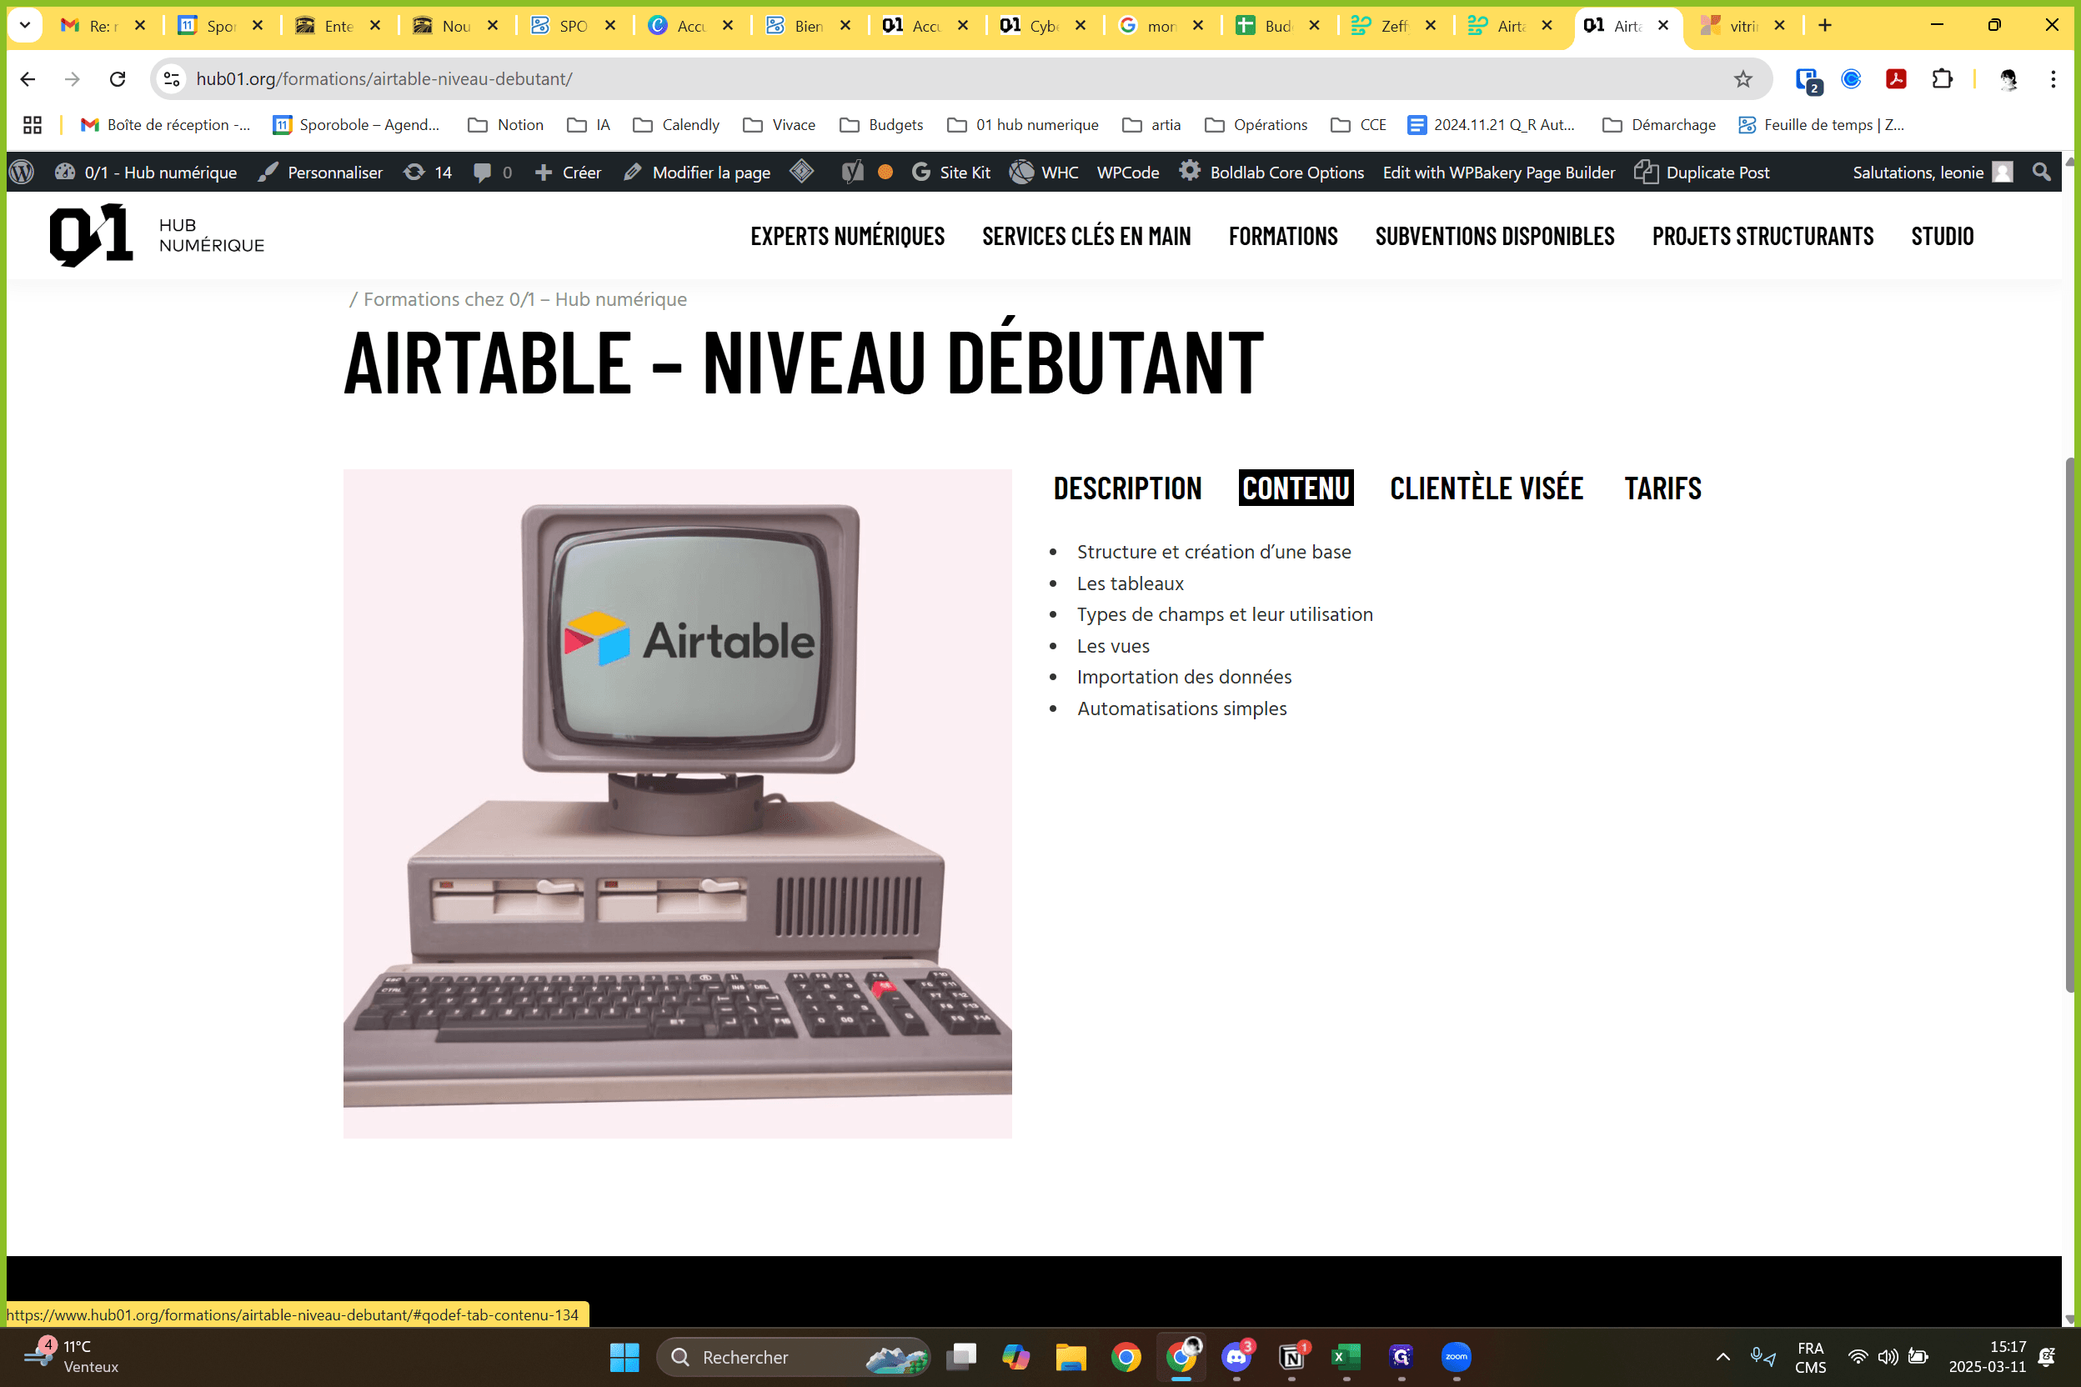2081x1387 pixels.
Task: Open the Démarchage bookmarks folder
Action: tap(1659, 125)
